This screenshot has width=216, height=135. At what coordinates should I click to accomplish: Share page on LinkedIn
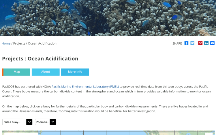tap(206, 43)
